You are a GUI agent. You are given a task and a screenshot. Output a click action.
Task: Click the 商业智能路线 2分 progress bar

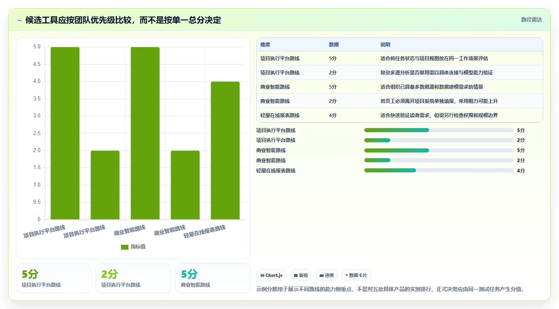pyautogui.click(x=439, y=161)
